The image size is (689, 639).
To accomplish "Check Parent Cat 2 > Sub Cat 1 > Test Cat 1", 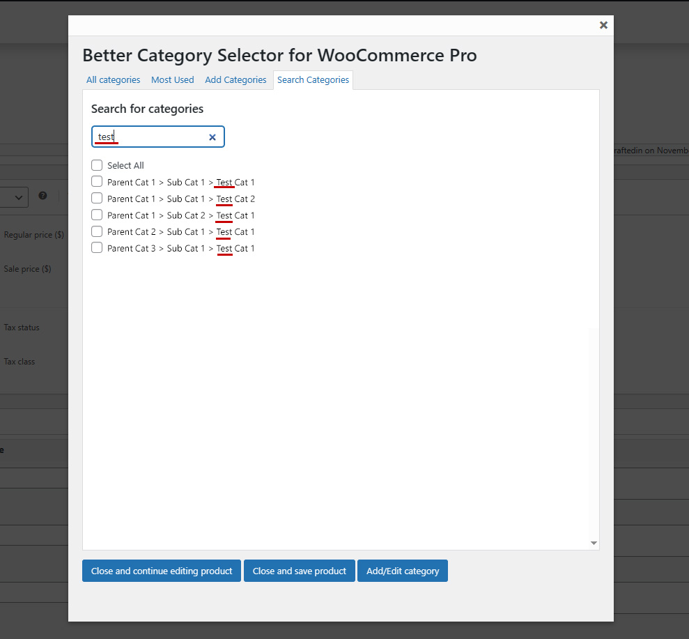I will (97, 231).
